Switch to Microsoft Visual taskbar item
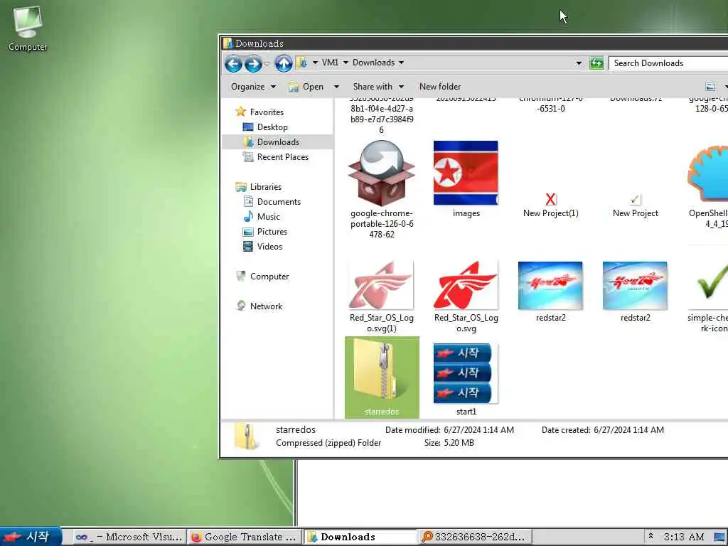The width and height of the screenshot is (728, 546). tap(128, 537)
